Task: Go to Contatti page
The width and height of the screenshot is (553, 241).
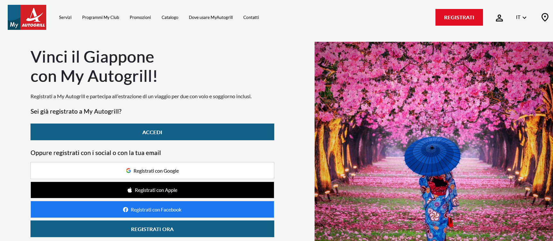Action: pos(251,17)
